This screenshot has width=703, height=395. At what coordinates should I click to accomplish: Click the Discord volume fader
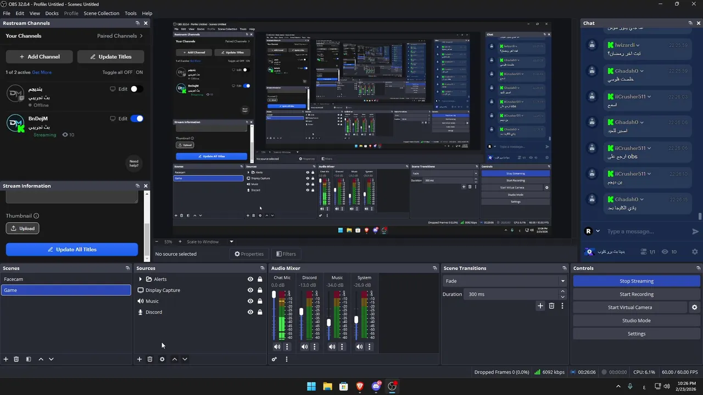[x=302, y=312]
